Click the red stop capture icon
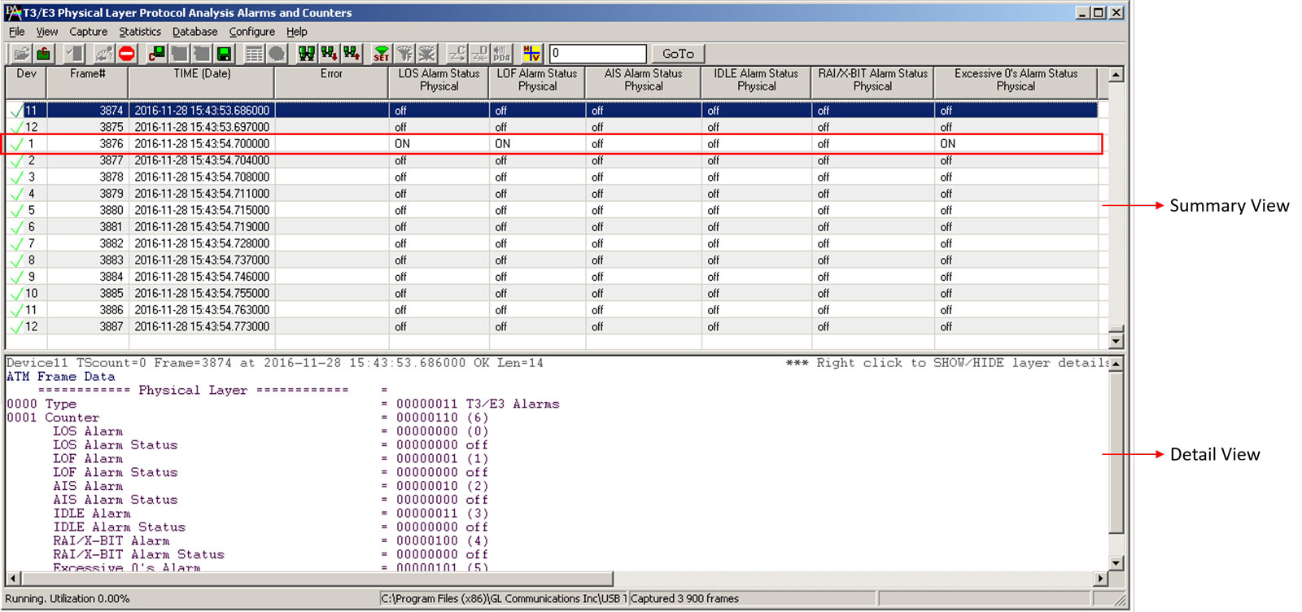 click(126, 54)
